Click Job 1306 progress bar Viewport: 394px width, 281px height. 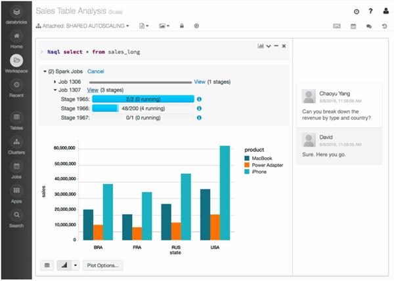141,83
